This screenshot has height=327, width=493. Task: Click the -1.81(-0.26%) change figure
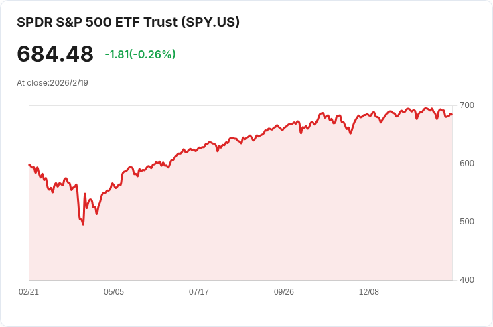(x=140, y=54)
